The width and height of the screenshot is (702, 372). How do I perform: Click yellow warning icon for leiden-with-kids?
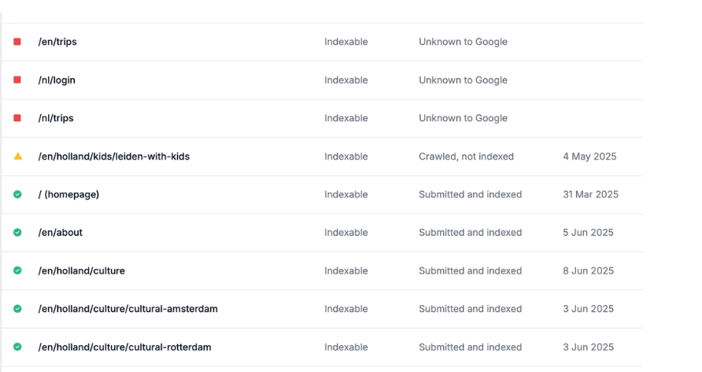point(17,157)
